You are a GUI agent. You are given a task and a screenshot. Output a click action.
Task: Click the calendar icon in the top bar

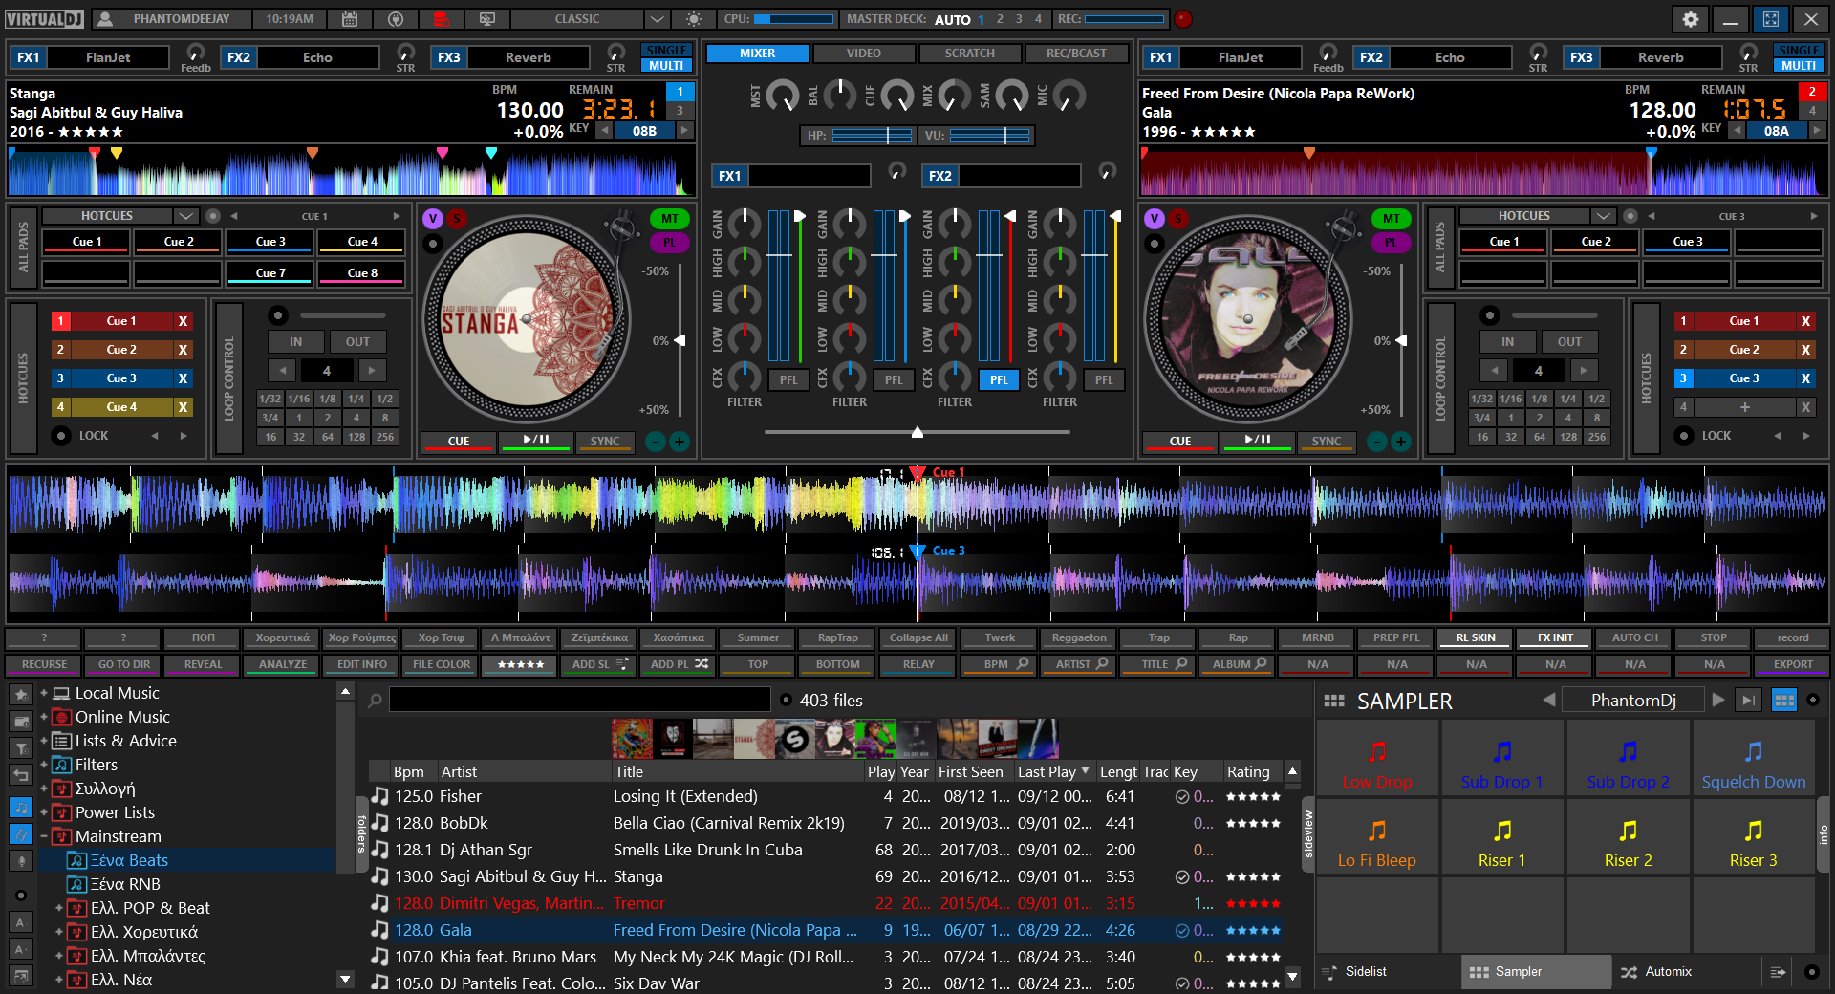(350, 19)
